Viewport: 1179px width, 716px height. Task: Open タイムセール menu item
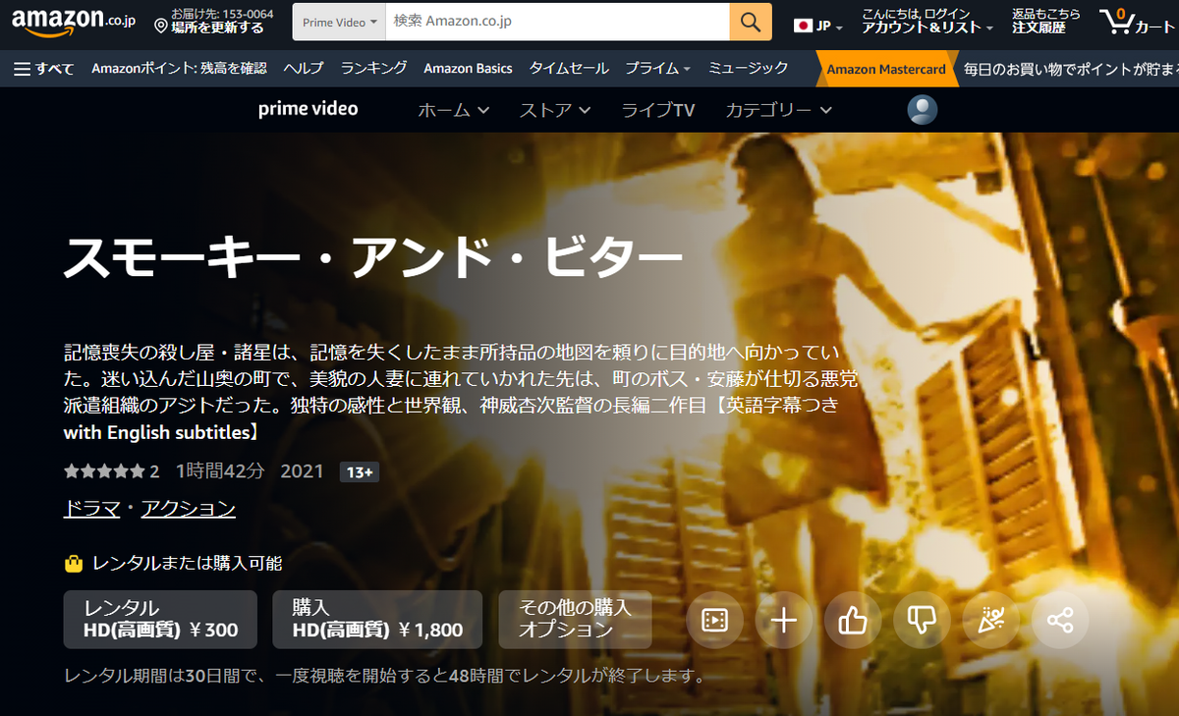click(x=569, y=69)
